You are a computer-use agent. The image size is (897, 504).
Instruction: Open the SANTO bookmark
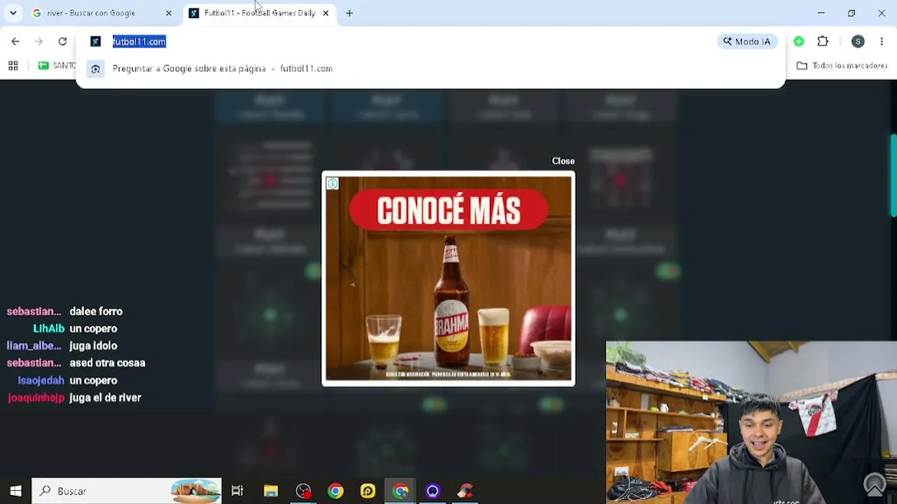tap(57, 66)
